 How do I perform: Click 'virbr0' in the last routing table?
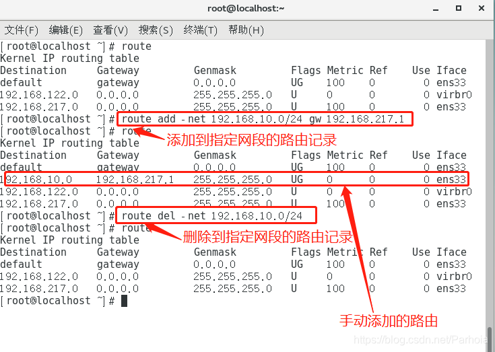click(x=454, y=277)
